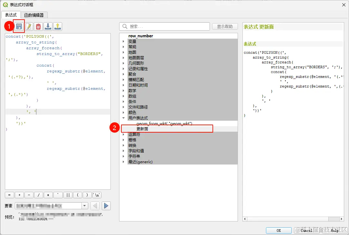This screenshot has height=235, width=349.
Task: Click help panel scrollbar left arrow
Action: point(245,219)
